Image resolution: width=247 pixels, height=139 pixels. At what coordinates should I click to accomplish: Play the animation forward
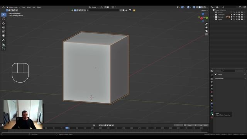[108, 125]
